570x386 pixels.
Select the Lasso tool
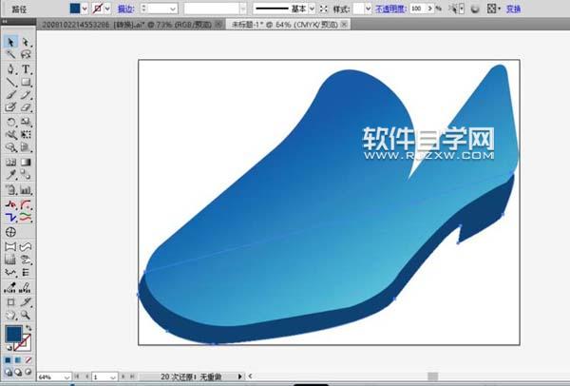pos(26,54)
